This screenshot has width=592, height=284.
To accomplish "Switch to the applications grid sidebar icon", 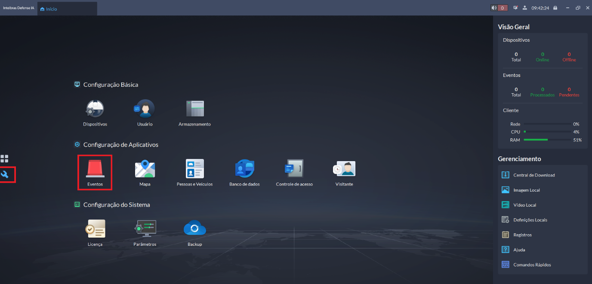I will pyautogui.click(x=5, y=159).
